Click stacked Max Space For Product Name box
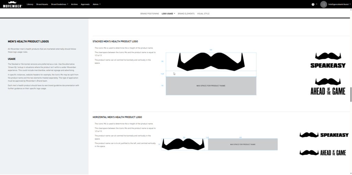The width and height of the screenshot is (352, 175). pos(211,86)
